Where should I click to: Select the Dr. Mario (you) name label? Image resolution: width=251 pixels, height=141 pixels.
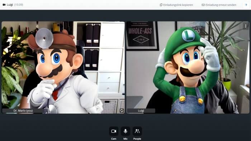click(x=23, y=111)
